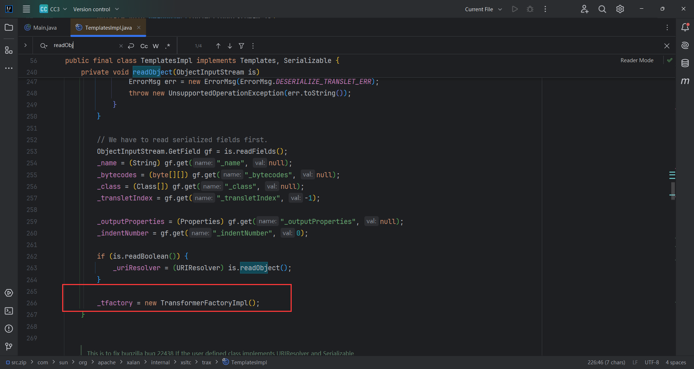694x369 pixels.
Task: Click TemplatesImpl breadcrumb item
Action: (x=245, y=362)
